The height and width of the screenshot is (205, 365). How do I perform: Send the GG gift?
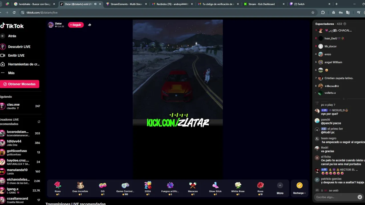point(103,188)
